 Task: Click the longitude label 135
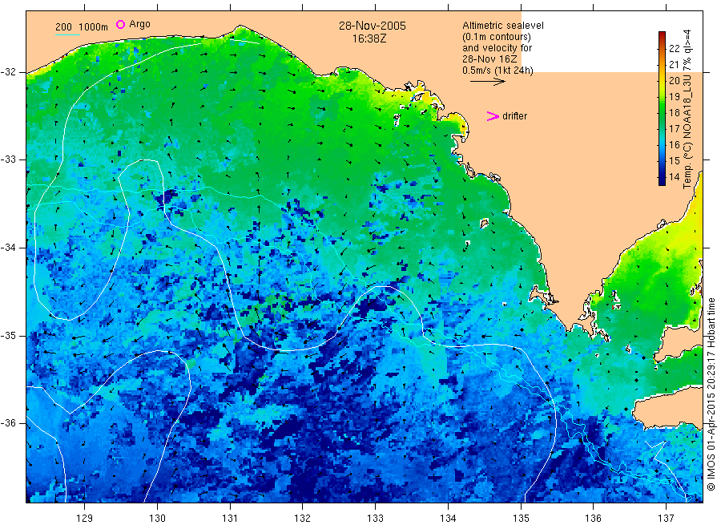(x=521, y=519)
